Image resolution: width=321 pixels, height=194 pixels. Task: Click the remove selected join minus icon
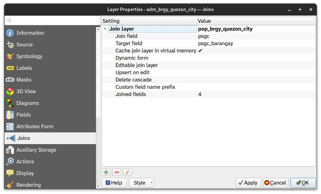click(x=117, y=172)
